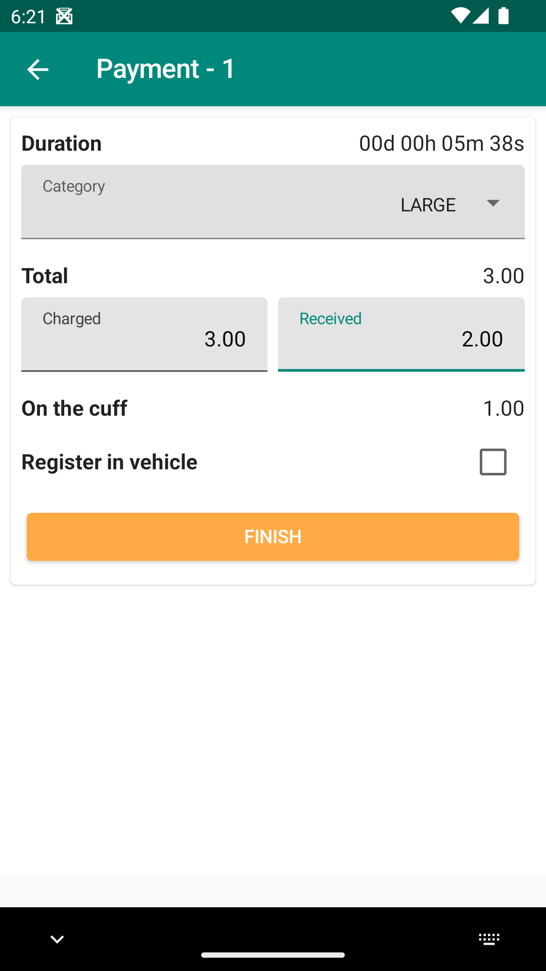The image size is (546, 971).
Task: Tap the cellular signal icon
Action: point(481,16)
